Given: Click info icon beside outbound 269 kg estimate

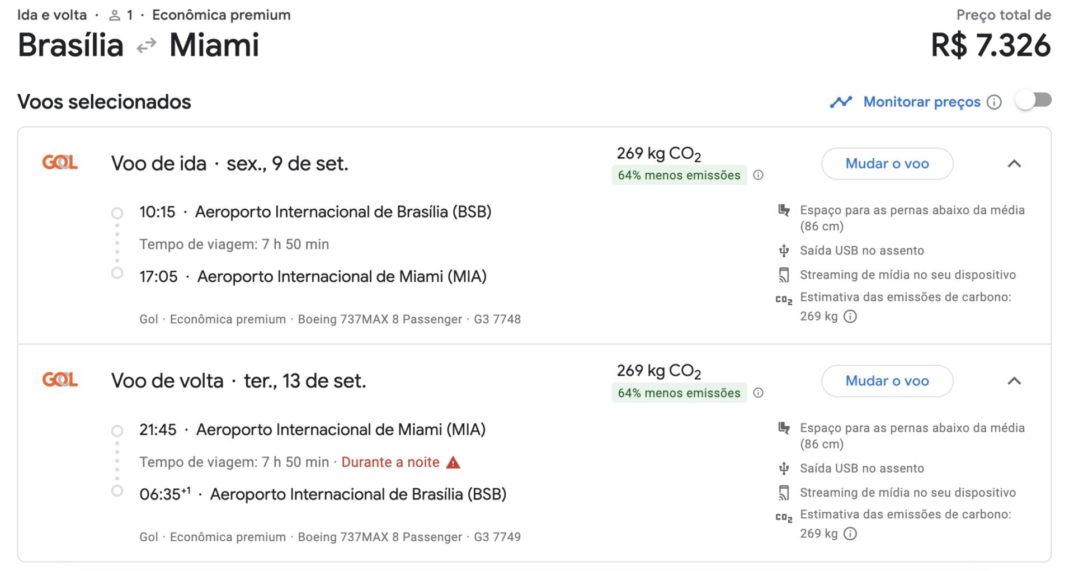Looking at the screenshot, I should [x=850, y=317].
